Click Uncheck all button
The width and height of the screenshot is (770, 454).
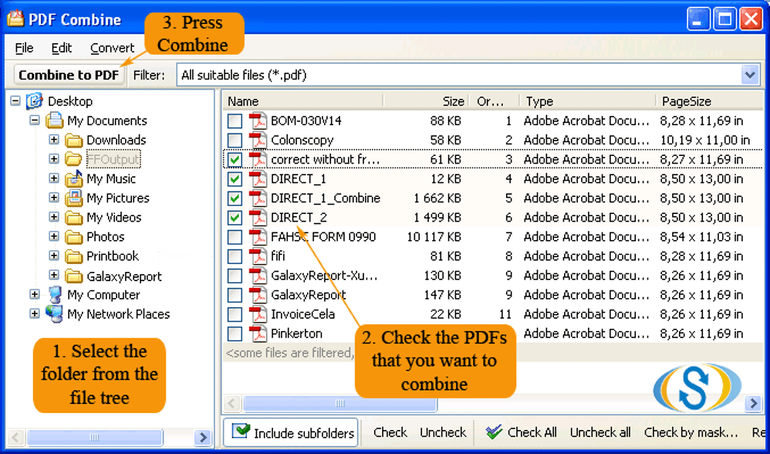pos(599,432)
